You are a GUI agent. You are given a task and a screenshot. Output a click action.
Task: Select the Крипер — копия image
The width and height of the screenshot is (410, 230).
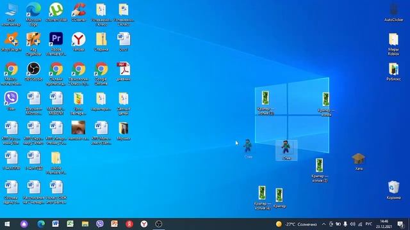pos(326,104)
